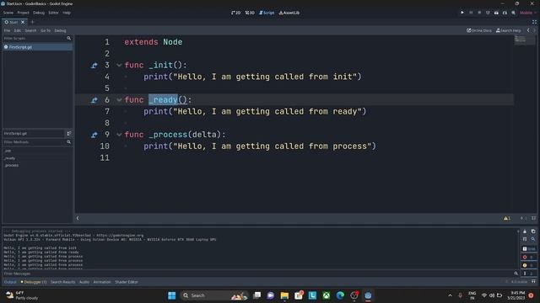Pause the running project
Viewport: 540px width, 303px height.
click(471, 13)
